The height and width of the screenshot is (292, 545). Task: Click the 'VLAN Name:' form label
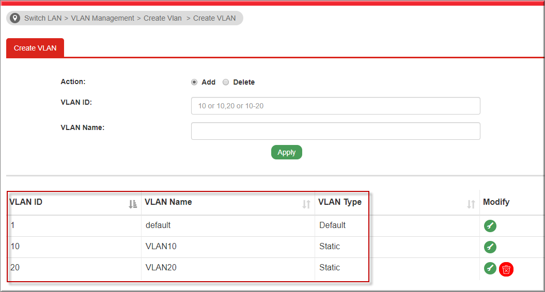[x=82, y=127]
